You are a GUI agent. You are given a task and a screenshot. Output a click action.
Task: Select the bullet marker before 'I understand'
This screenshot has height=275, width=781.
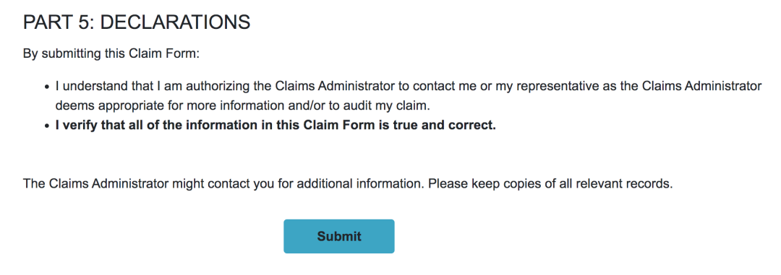click(47, 87)
